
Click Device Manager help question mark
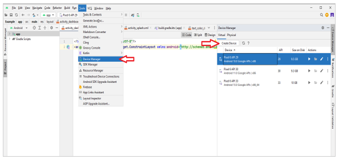coord(248,43)
